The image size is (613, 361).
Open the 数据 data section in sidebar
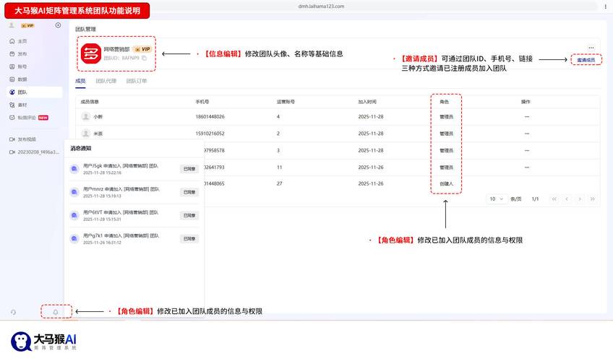(x=22, y=79)
